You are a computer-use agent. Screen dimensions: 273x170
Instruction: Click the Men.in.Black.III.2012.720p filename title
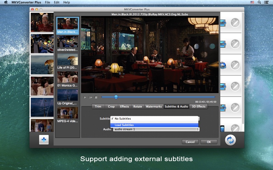(149, 14)
